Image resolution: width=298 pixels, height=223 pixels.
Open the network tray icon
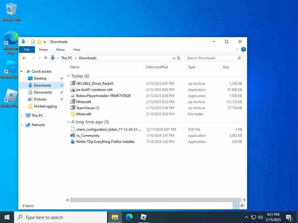point(253,217)
